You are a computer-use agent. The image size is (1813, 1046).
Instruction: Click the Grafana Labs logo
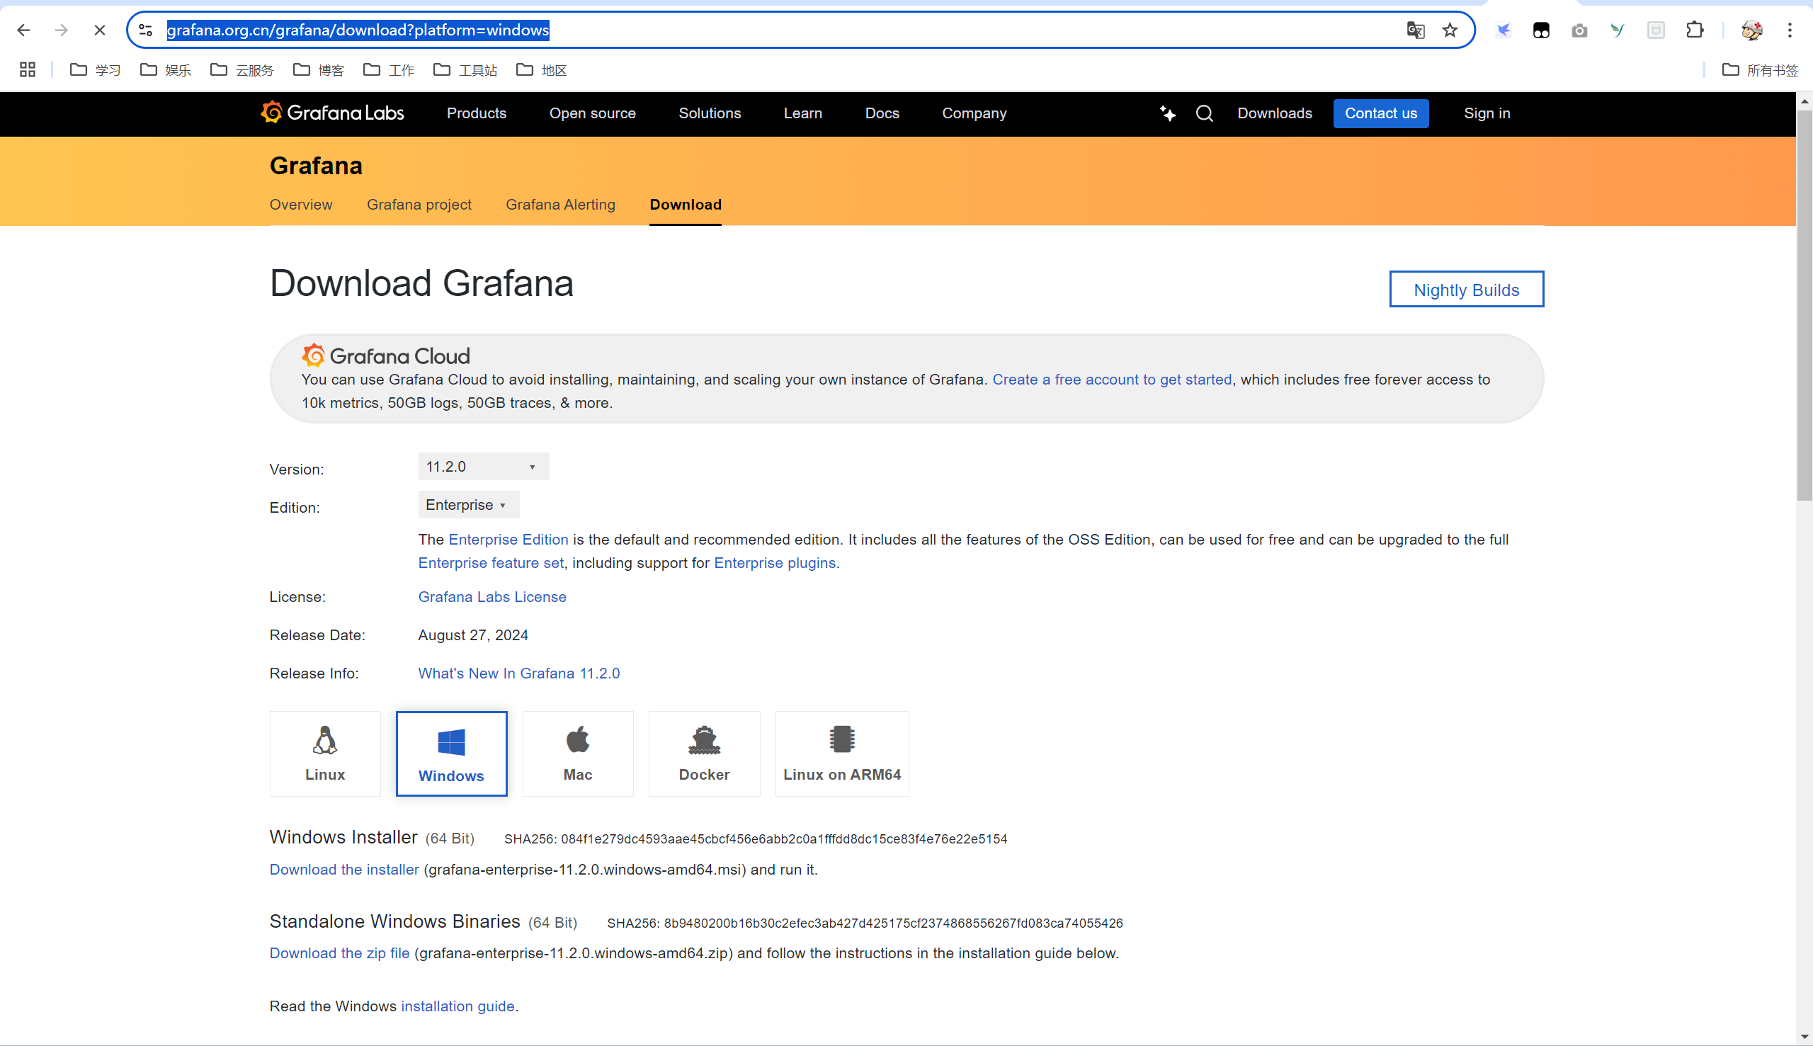point(332,113)
